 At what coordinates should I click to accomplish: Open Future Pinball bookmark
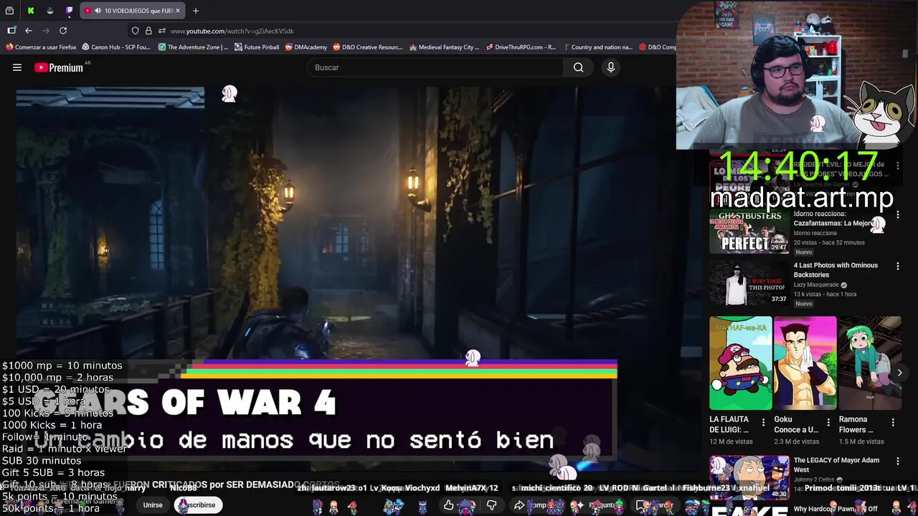click(x=257, y=47)
